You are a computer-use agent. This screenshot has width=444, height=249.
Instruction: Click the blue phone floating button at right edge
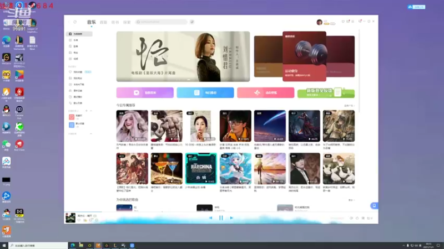(374, 205)
